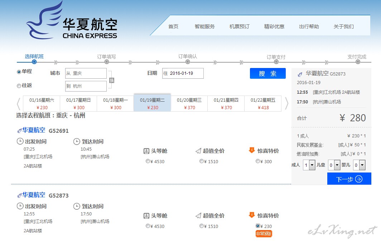Open 关于我们 about us menu
The height and width of the screenshot is (243, 381).
coord(344,26)
